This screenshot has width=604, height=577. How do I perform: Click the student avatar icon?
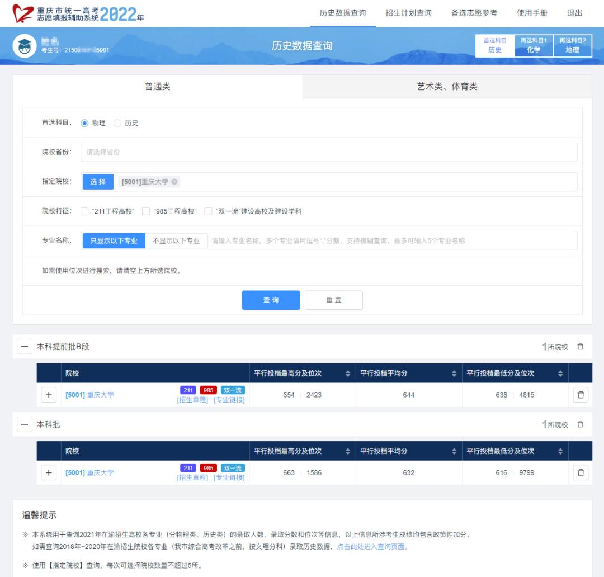pos(25,46)
